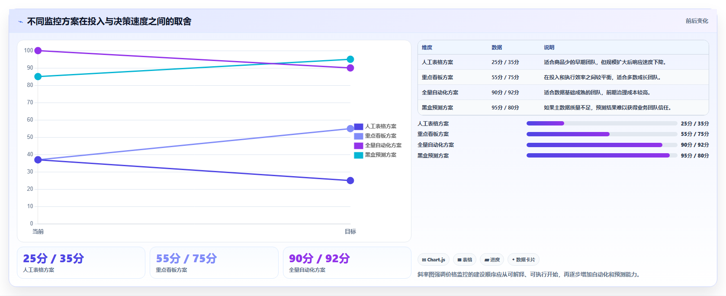
Task: Click the y-axis tick 100
Action: [29, 51]
